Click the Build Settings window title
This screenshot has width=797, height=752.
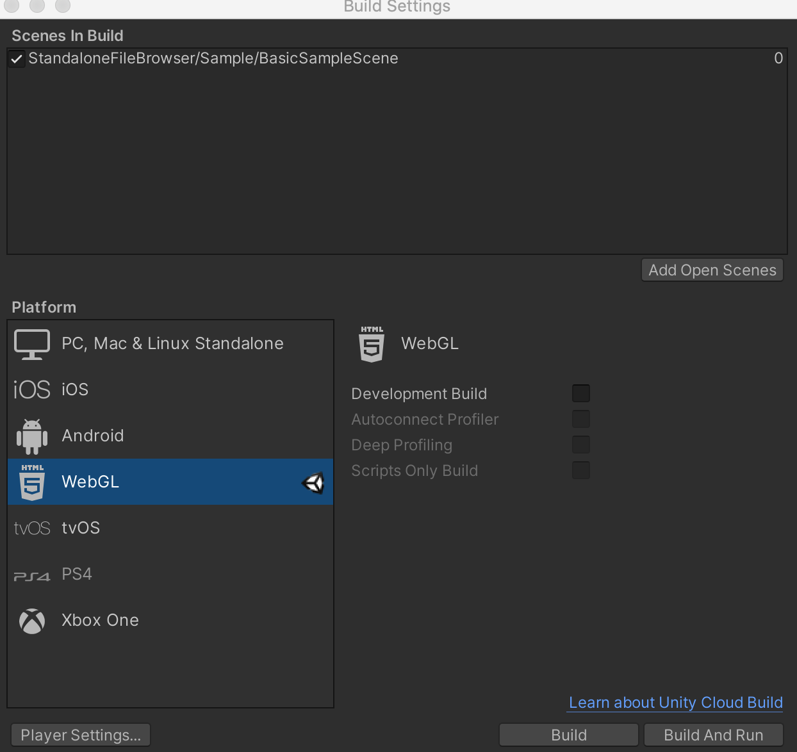pyautogui.click(x=397, y=7)
